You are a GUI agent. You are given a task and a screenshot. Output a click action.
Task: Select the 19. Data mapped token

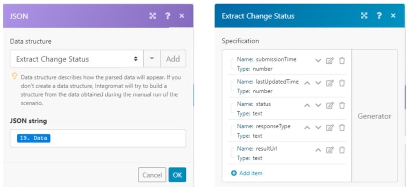click(34, 138)
